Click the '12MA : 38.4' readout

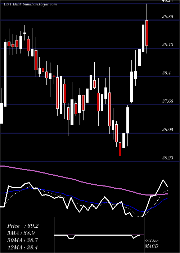pyautogui.click(x=23, y=247)
